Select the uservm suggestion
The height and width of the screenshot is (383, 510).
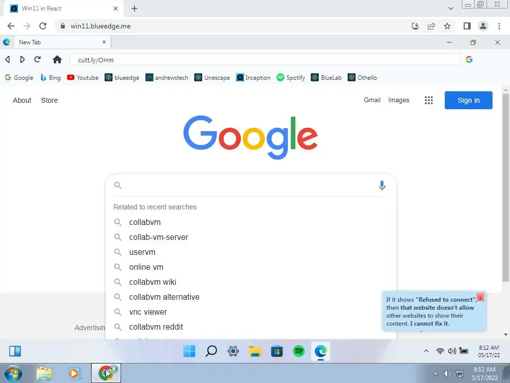[251, 252]
